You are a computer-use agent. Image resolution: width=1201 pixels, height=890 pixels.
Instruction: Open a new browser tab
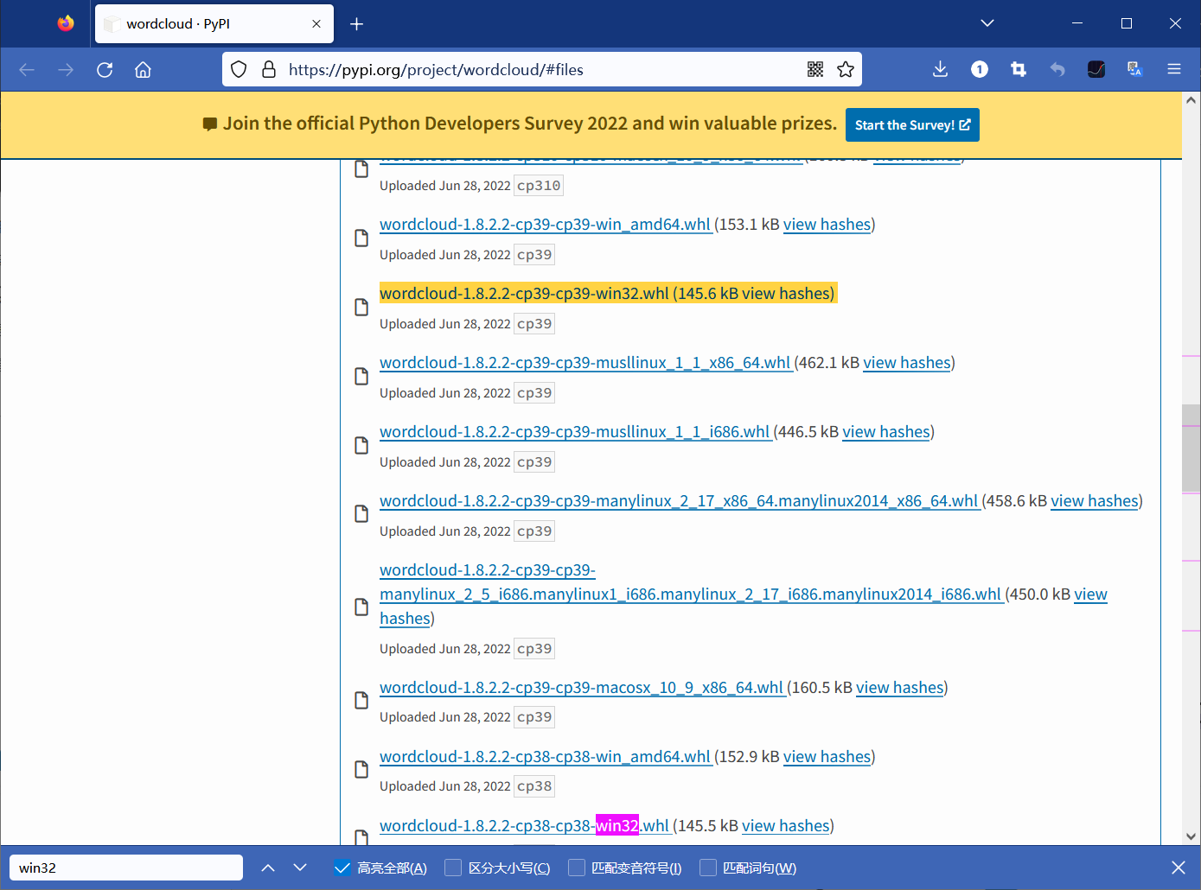(356, 24)
